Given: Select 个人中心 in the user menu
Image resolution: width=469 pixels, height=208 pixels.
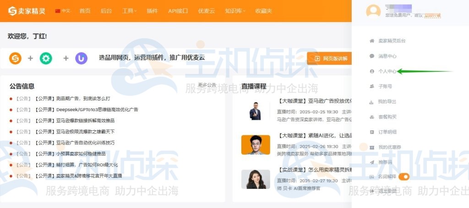Looking at the screenshot, I should [x=387, y=71].
